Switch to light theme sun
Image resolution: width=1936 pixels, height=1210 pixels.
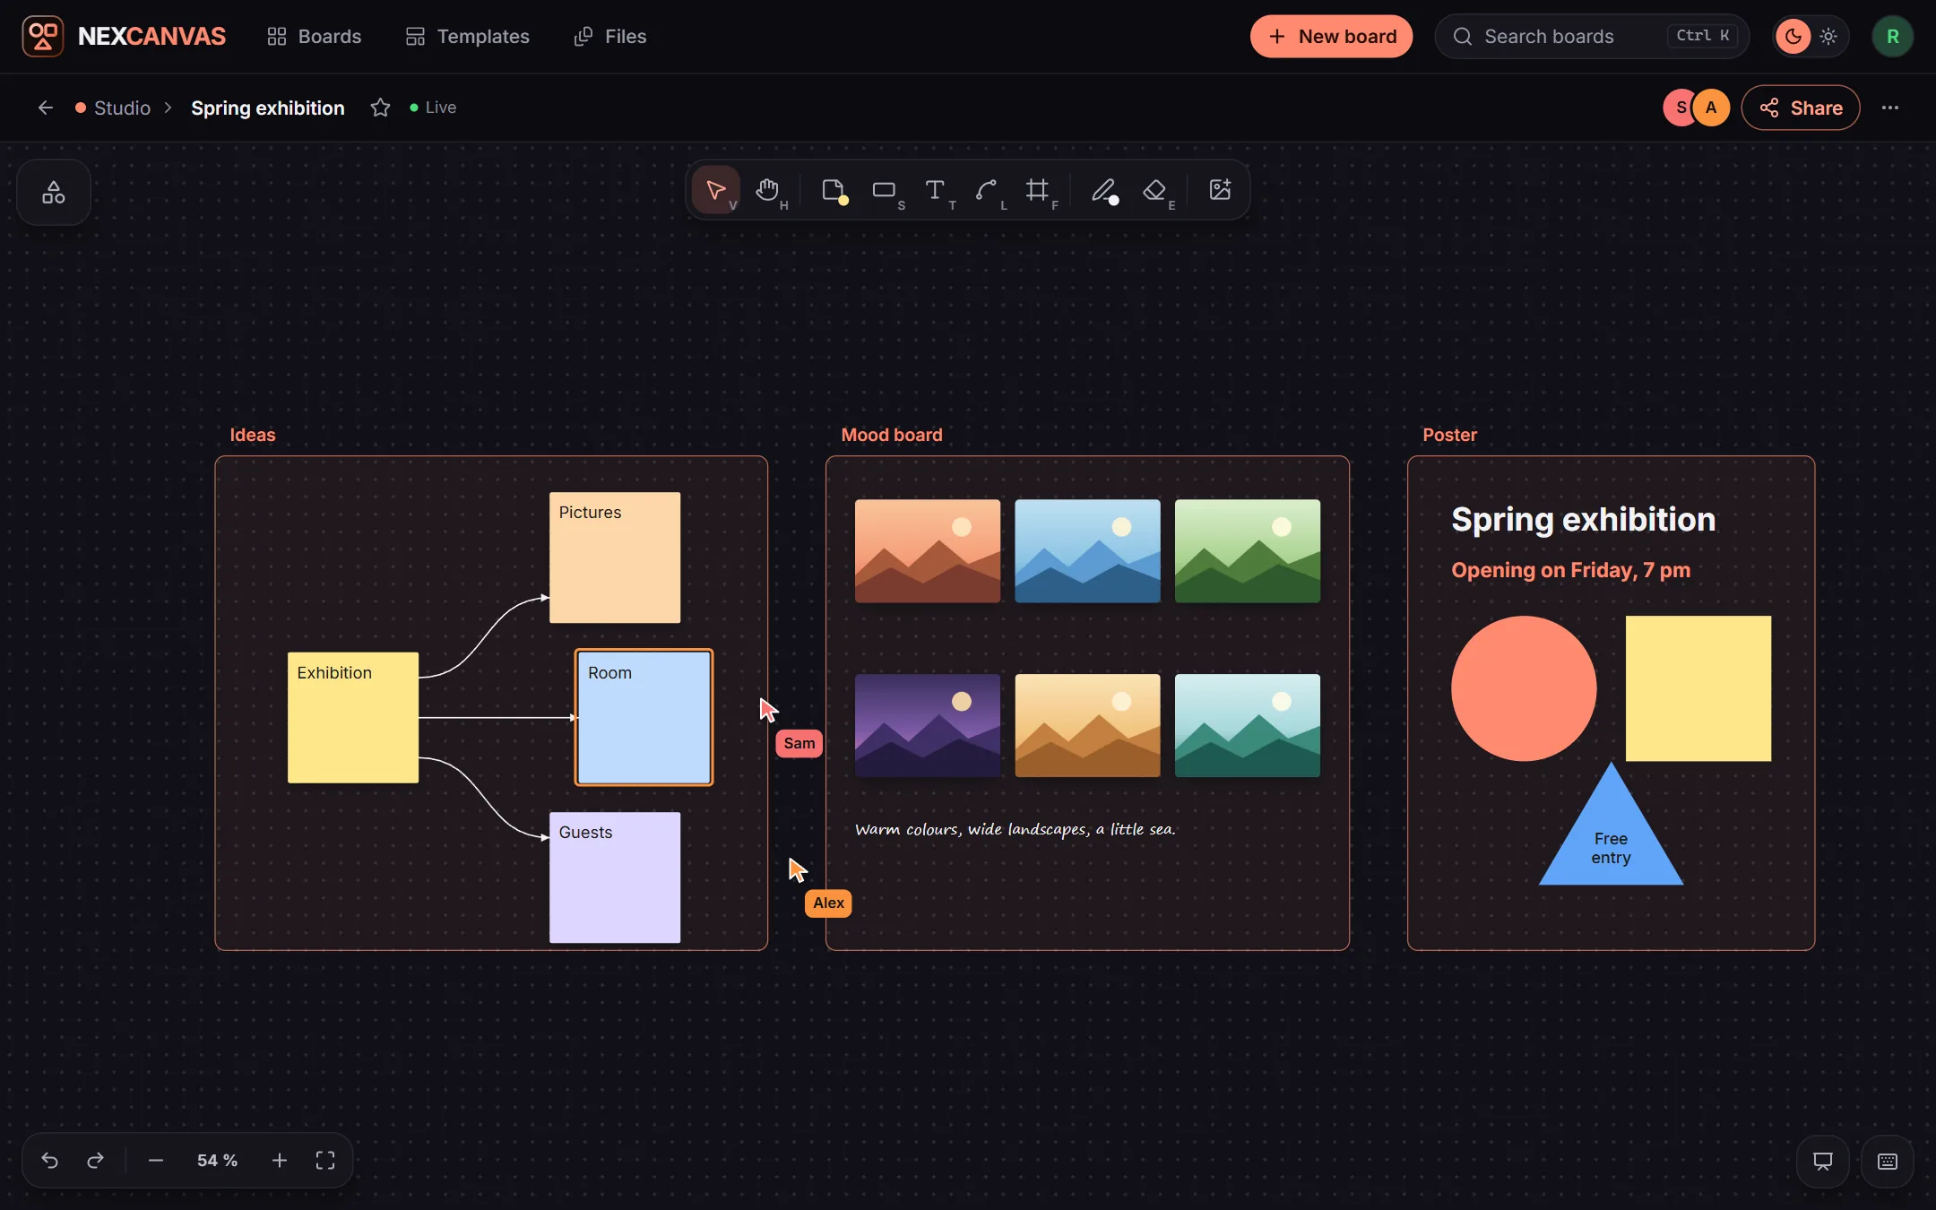pos(1828,37)
